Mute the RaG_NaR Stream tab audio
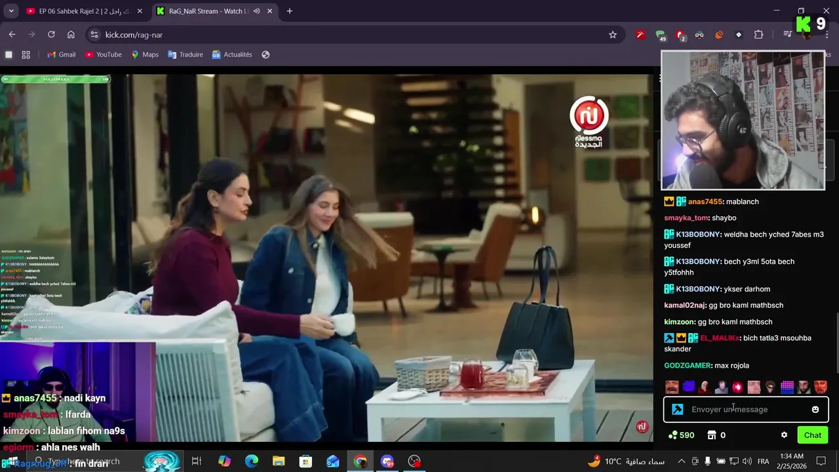This screenshot has width=839, height=472. click(x=256, y=11)
